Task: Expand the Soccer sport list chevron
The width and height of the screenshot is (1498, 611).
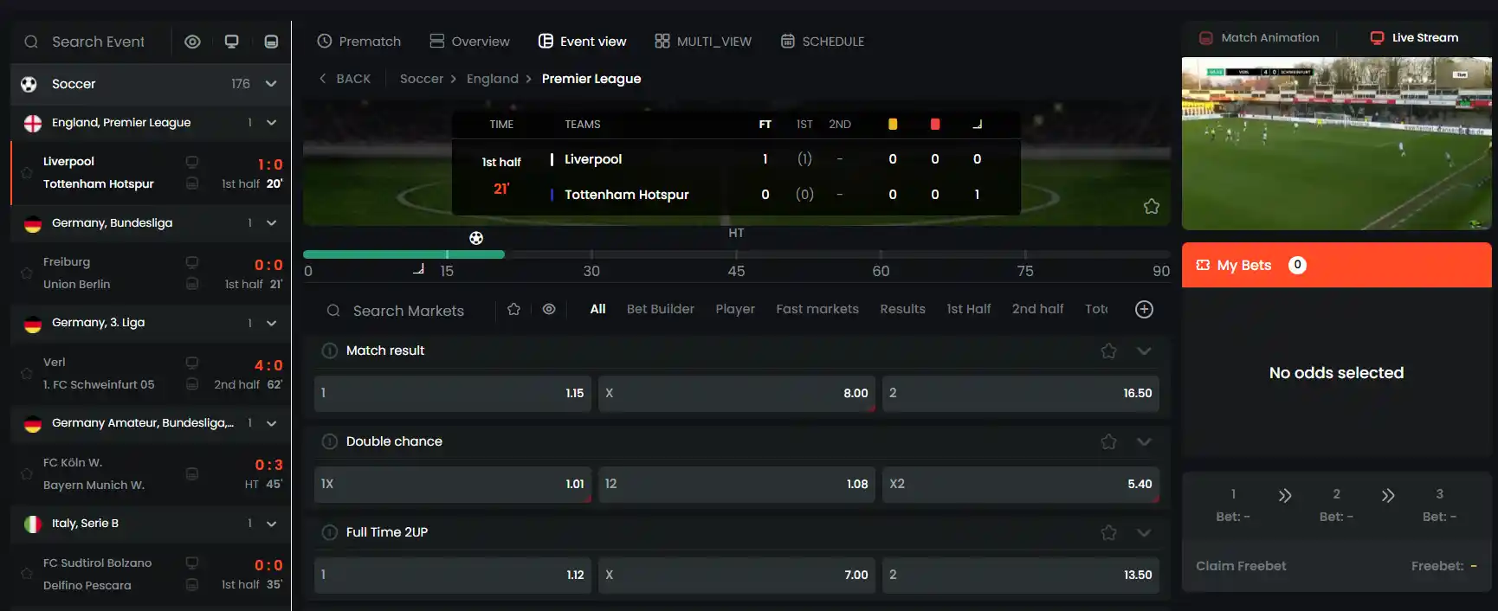Action: (271, 84)
